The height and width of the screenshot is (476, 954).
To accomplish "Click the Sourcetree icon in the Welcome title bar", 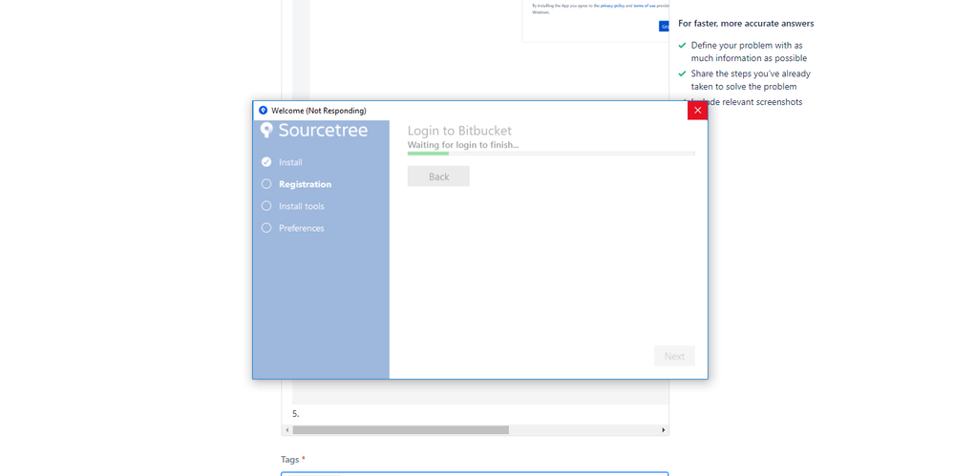I will click(x=263, y=111).
